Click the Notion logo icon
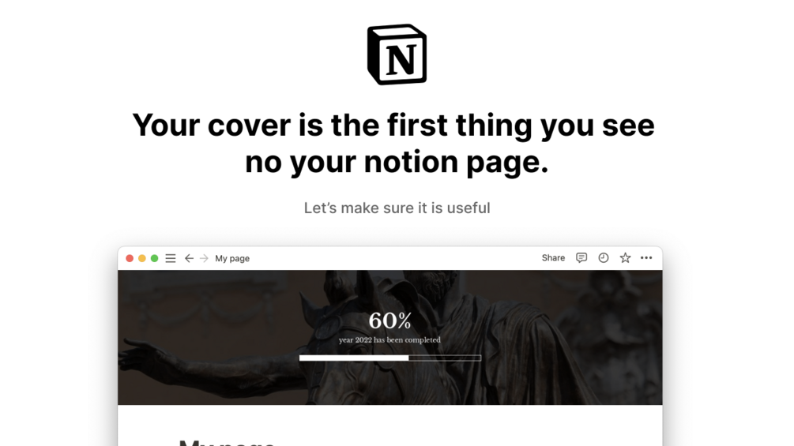The height and width of the screenshot is (446, 794). pos(397,54)
